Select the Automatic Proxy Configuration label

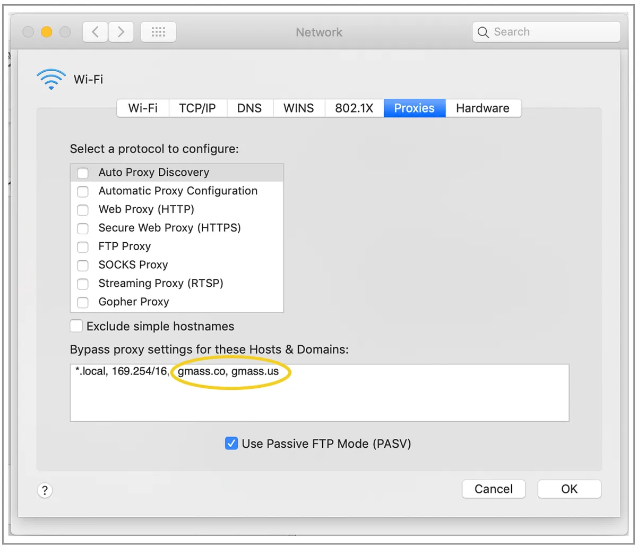[178, 191]
